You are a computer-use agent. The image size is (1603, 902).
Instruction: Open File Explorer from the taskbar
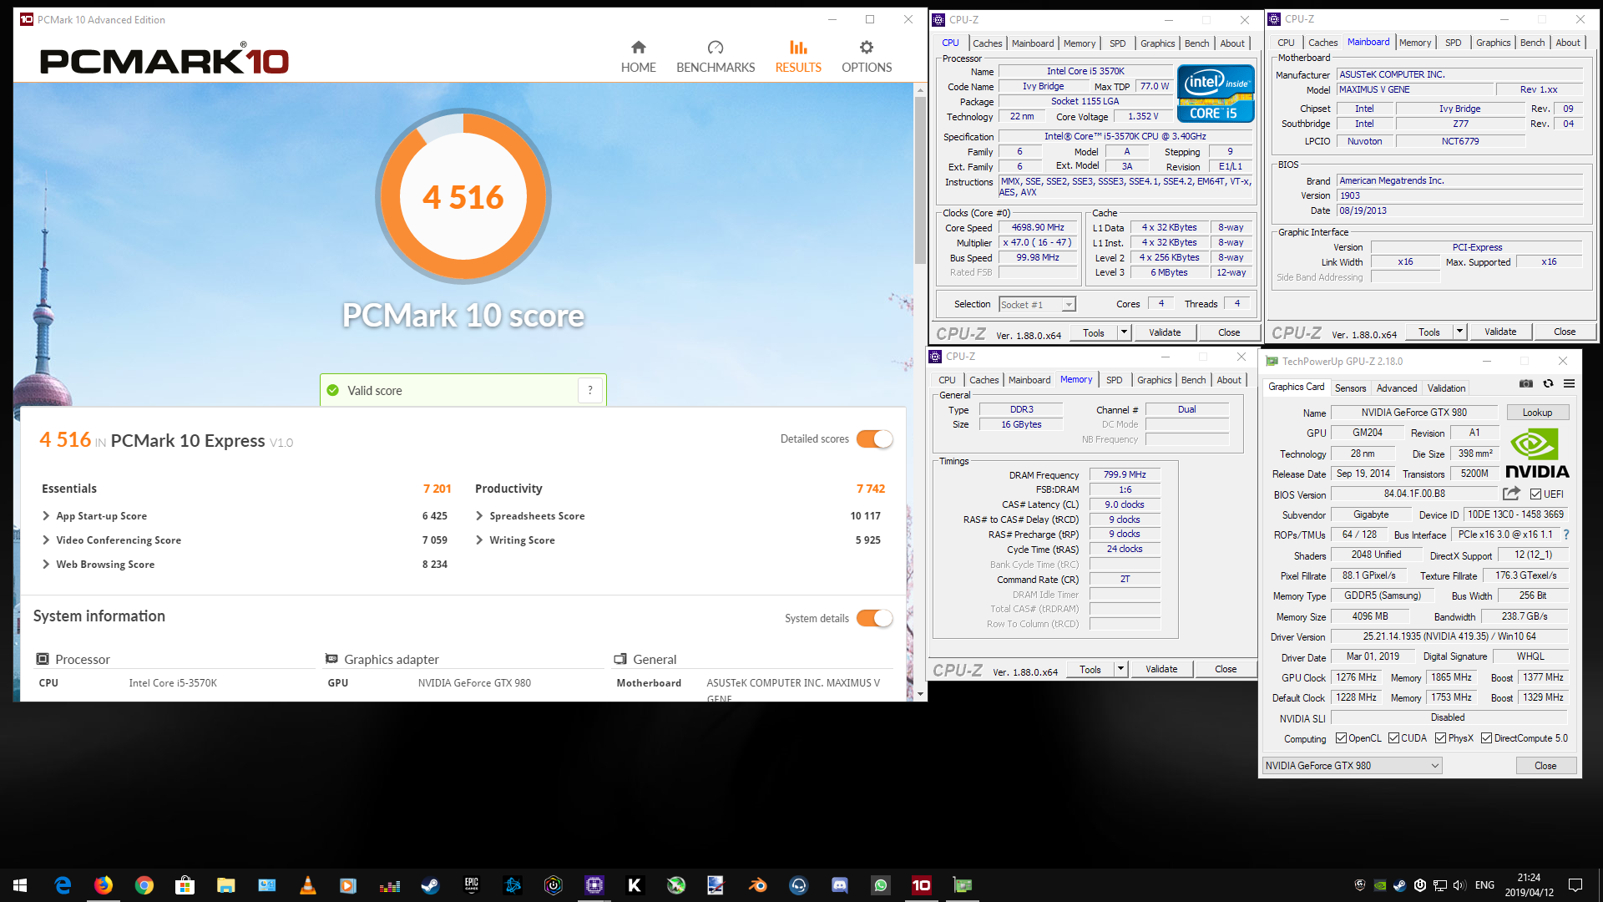pyautogui.click(x=225, y=885)
